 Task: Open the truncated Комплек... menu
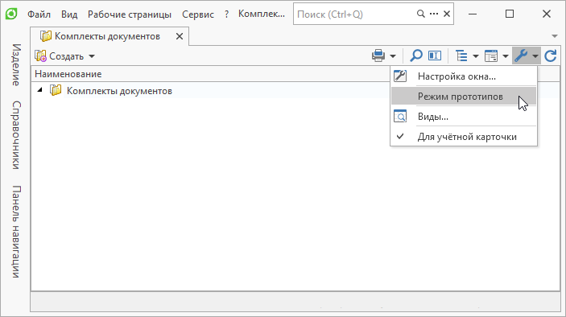[262, 14]
